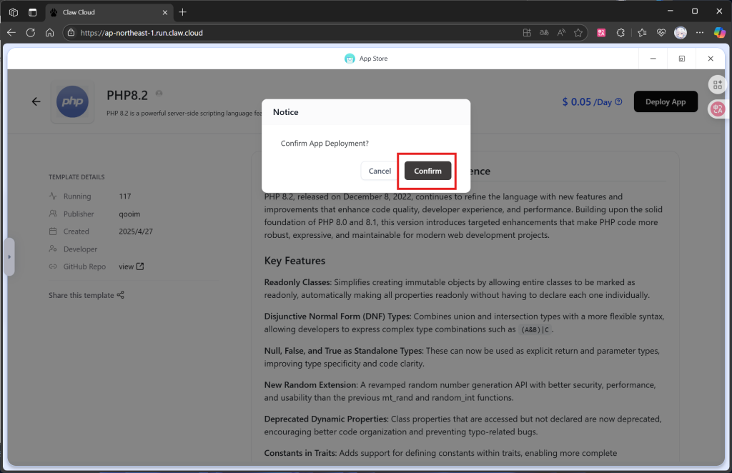Click the pink floating translate icon
Screen dimensions: 732x473
tap(718, 109)
